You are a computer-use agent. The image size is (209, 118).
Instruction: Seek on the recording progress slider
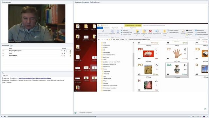click(x=99, y=116)
